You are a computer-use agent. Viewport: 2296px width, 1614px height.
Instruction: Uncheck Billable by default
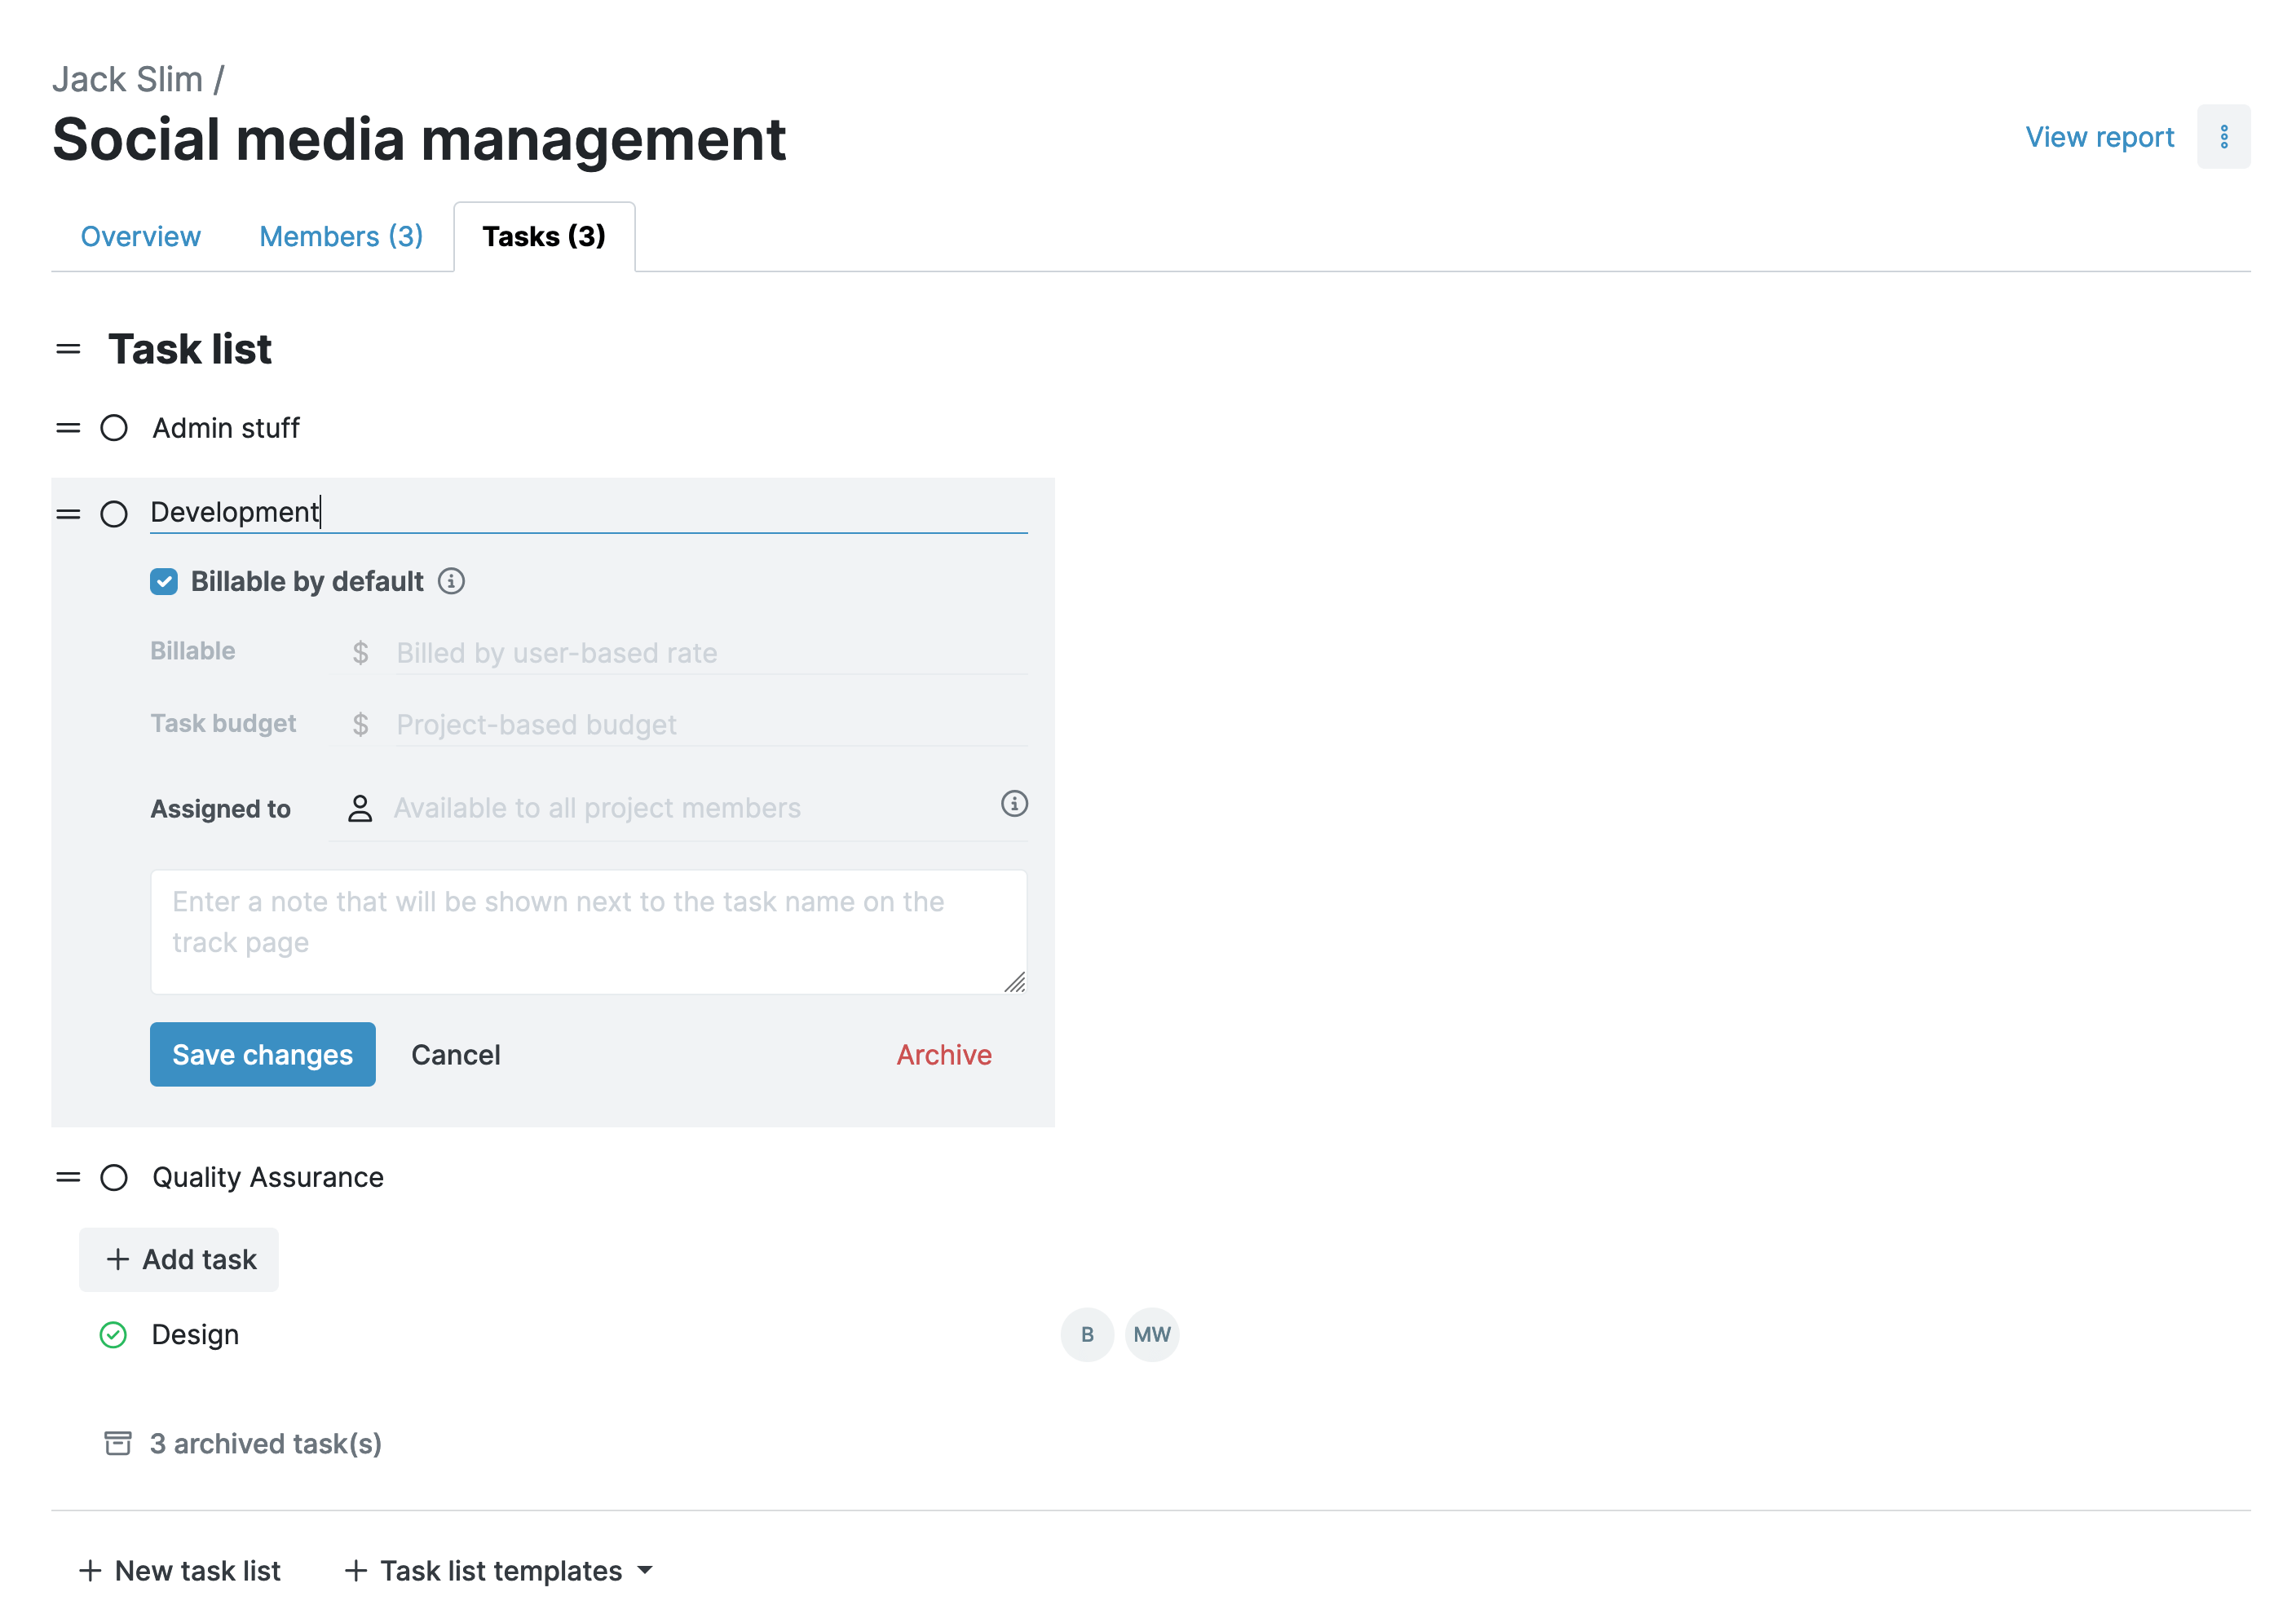point(163,581)
